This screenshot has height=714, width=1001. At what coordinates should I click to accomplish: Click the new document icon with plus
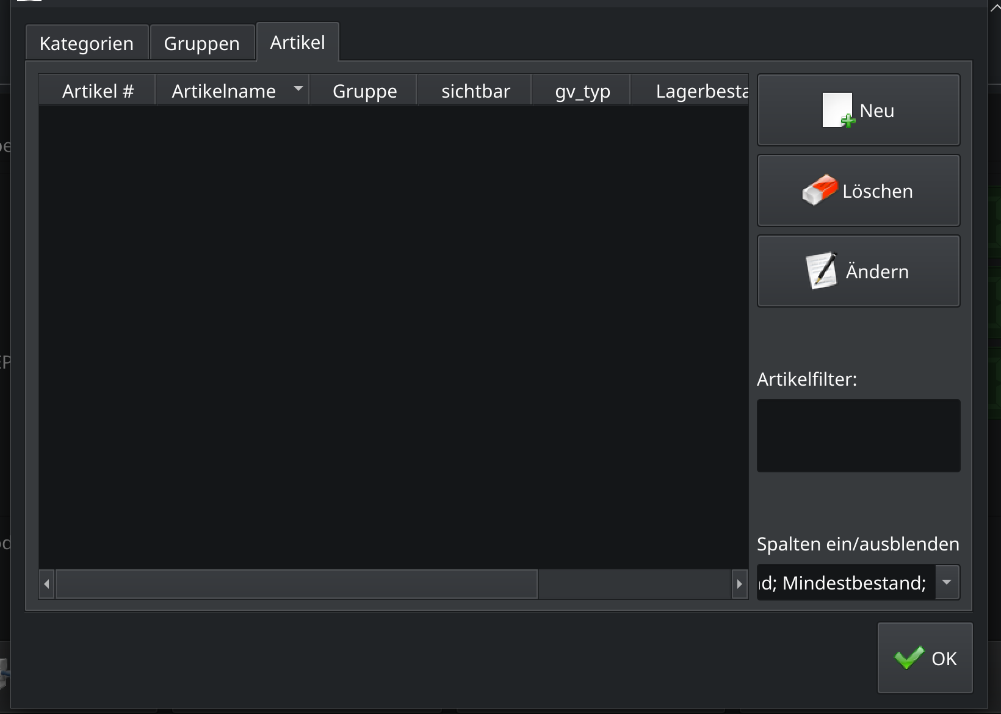click(838, 110)
